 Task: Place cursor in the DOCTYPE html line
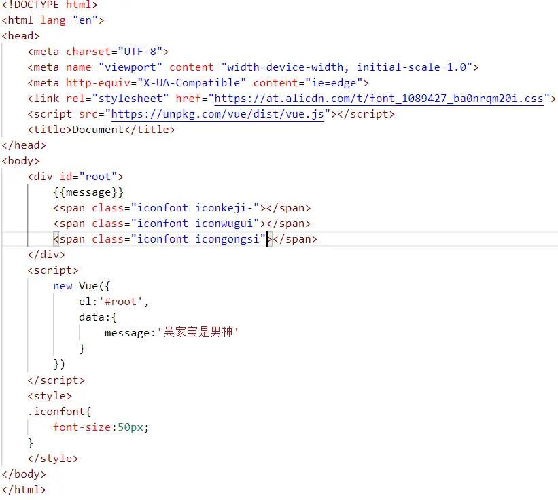50,5
